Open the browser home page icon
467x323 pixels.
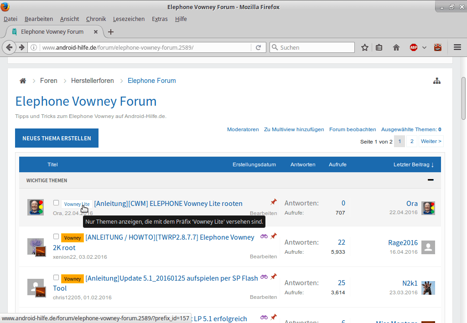click(396, 47)
